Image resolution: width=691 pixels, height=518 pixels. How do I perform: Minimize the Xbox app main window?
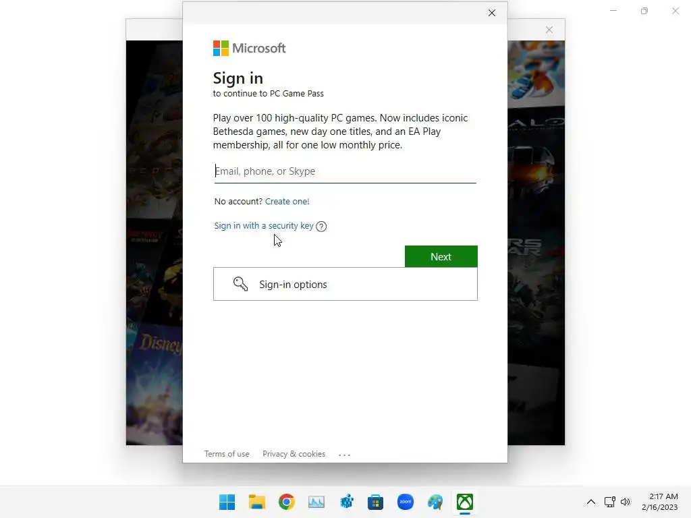coord(613,11)
